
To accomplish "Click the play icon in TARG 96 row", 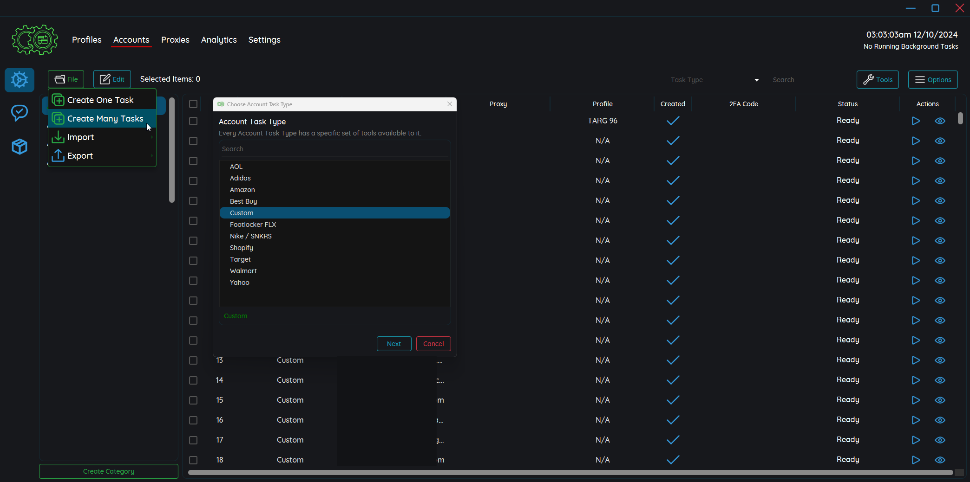I will pyautogui.click(x=915, y=121).
